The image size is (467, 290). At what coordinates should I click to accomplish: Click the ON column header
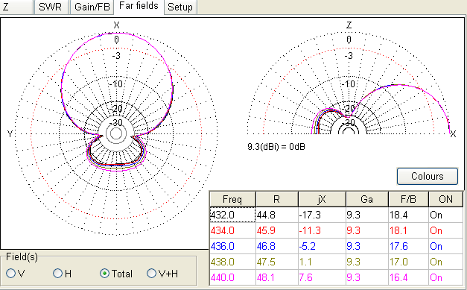point(446,199)
